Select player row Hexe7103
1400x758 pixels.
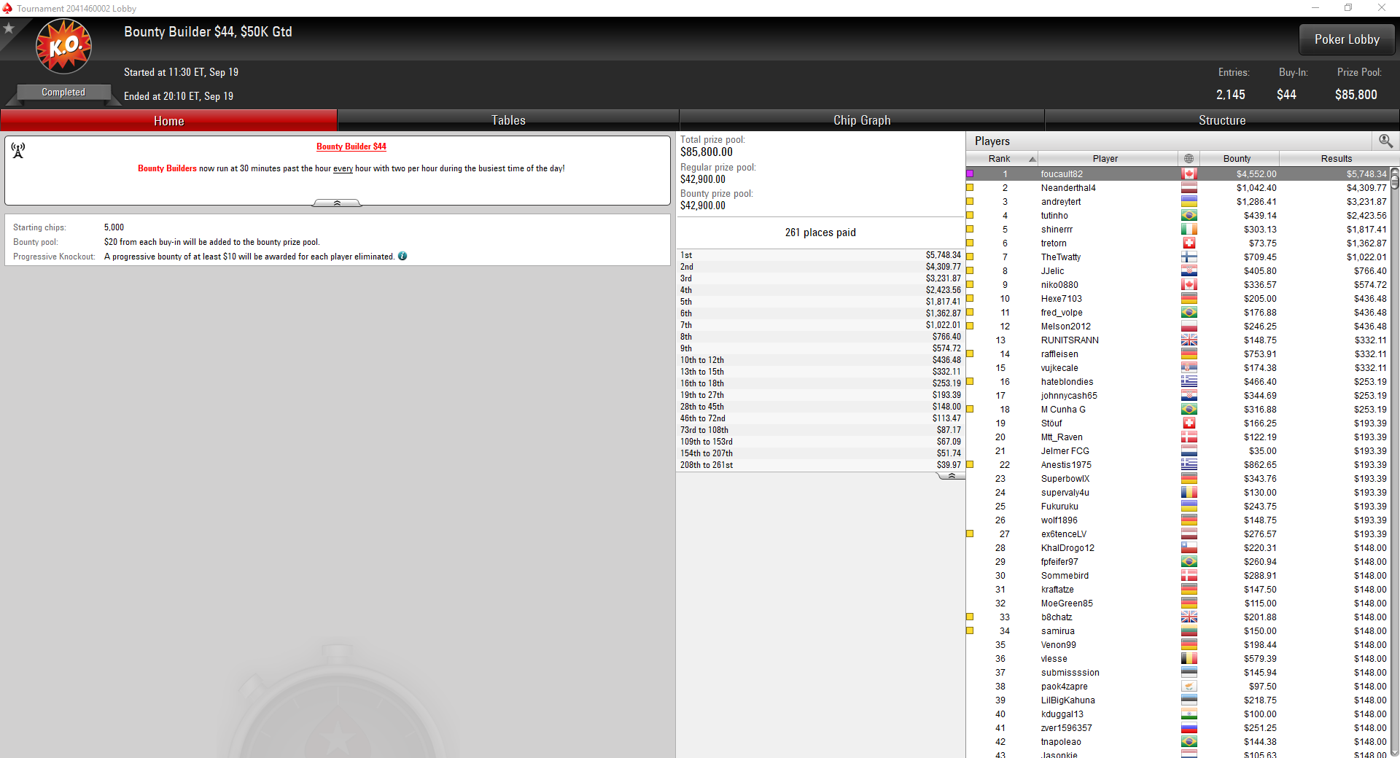pos(1178,298)
